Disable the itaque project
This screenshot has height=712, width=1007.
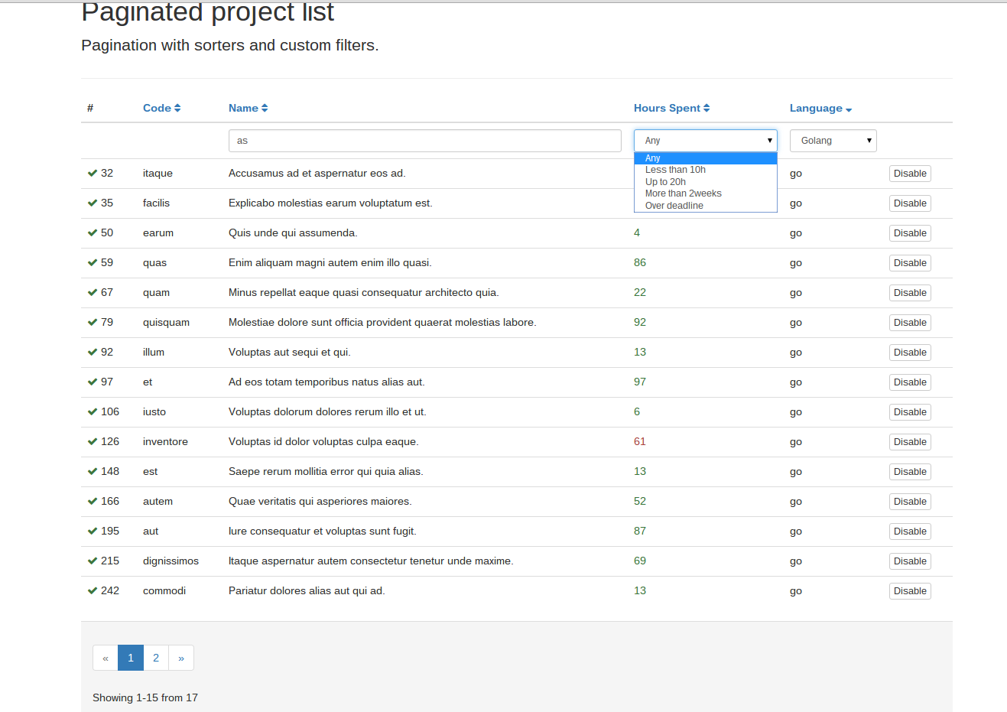click(910, 174)
